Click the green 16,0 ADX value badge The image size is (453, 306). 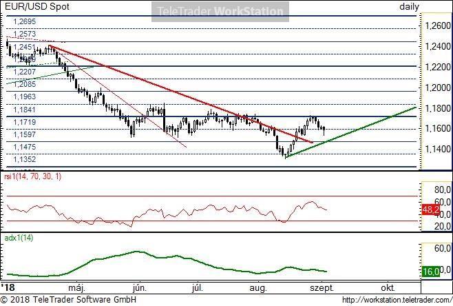[x=431, y=272]
